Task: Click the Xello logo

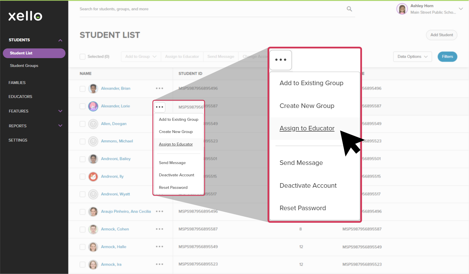Action: [25, 16]
